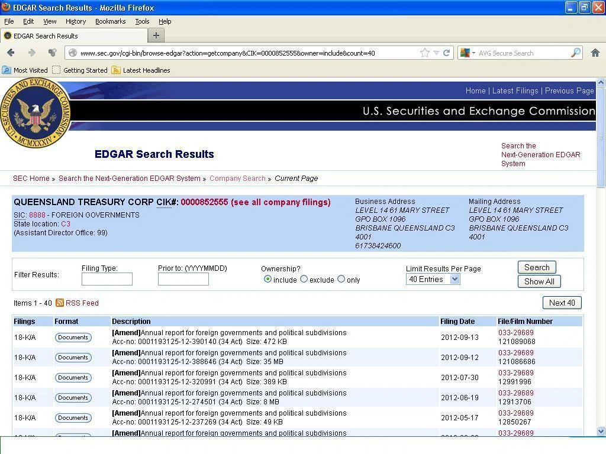606x454 pixels.
Task: Open Documents for the 2012-06-19 filing
Action: (73, 397)
